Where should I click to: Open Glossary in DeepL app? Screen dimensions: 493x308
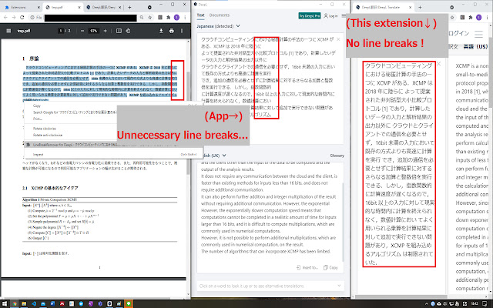(337, 156)
